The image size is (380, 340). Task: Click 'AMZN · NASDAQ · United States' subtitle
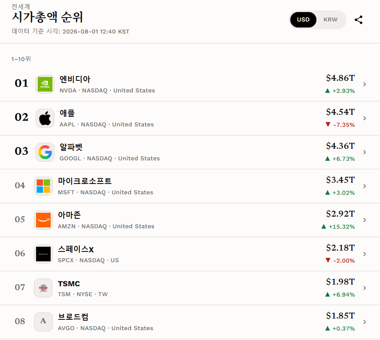pyautogui.click(x=106, y=227)
